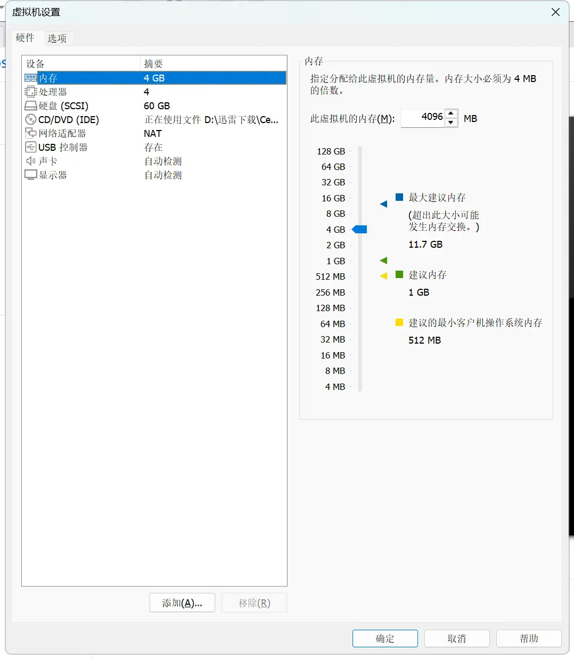The width and height of the screenshot is (574, 659).
Task: Click the green recommended memory triangle marker
Action: tap(383, 261)
